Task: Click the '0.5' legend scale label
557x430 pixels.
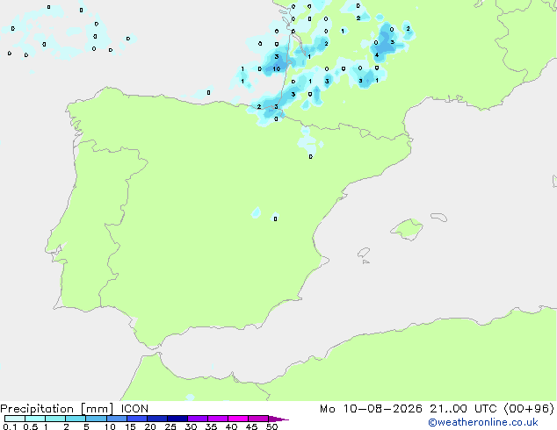Action: (31, 426)
